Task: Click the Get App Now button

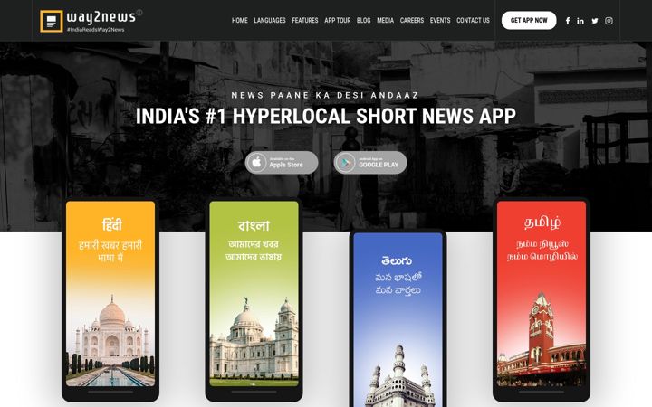Action: tap(529, 20)
